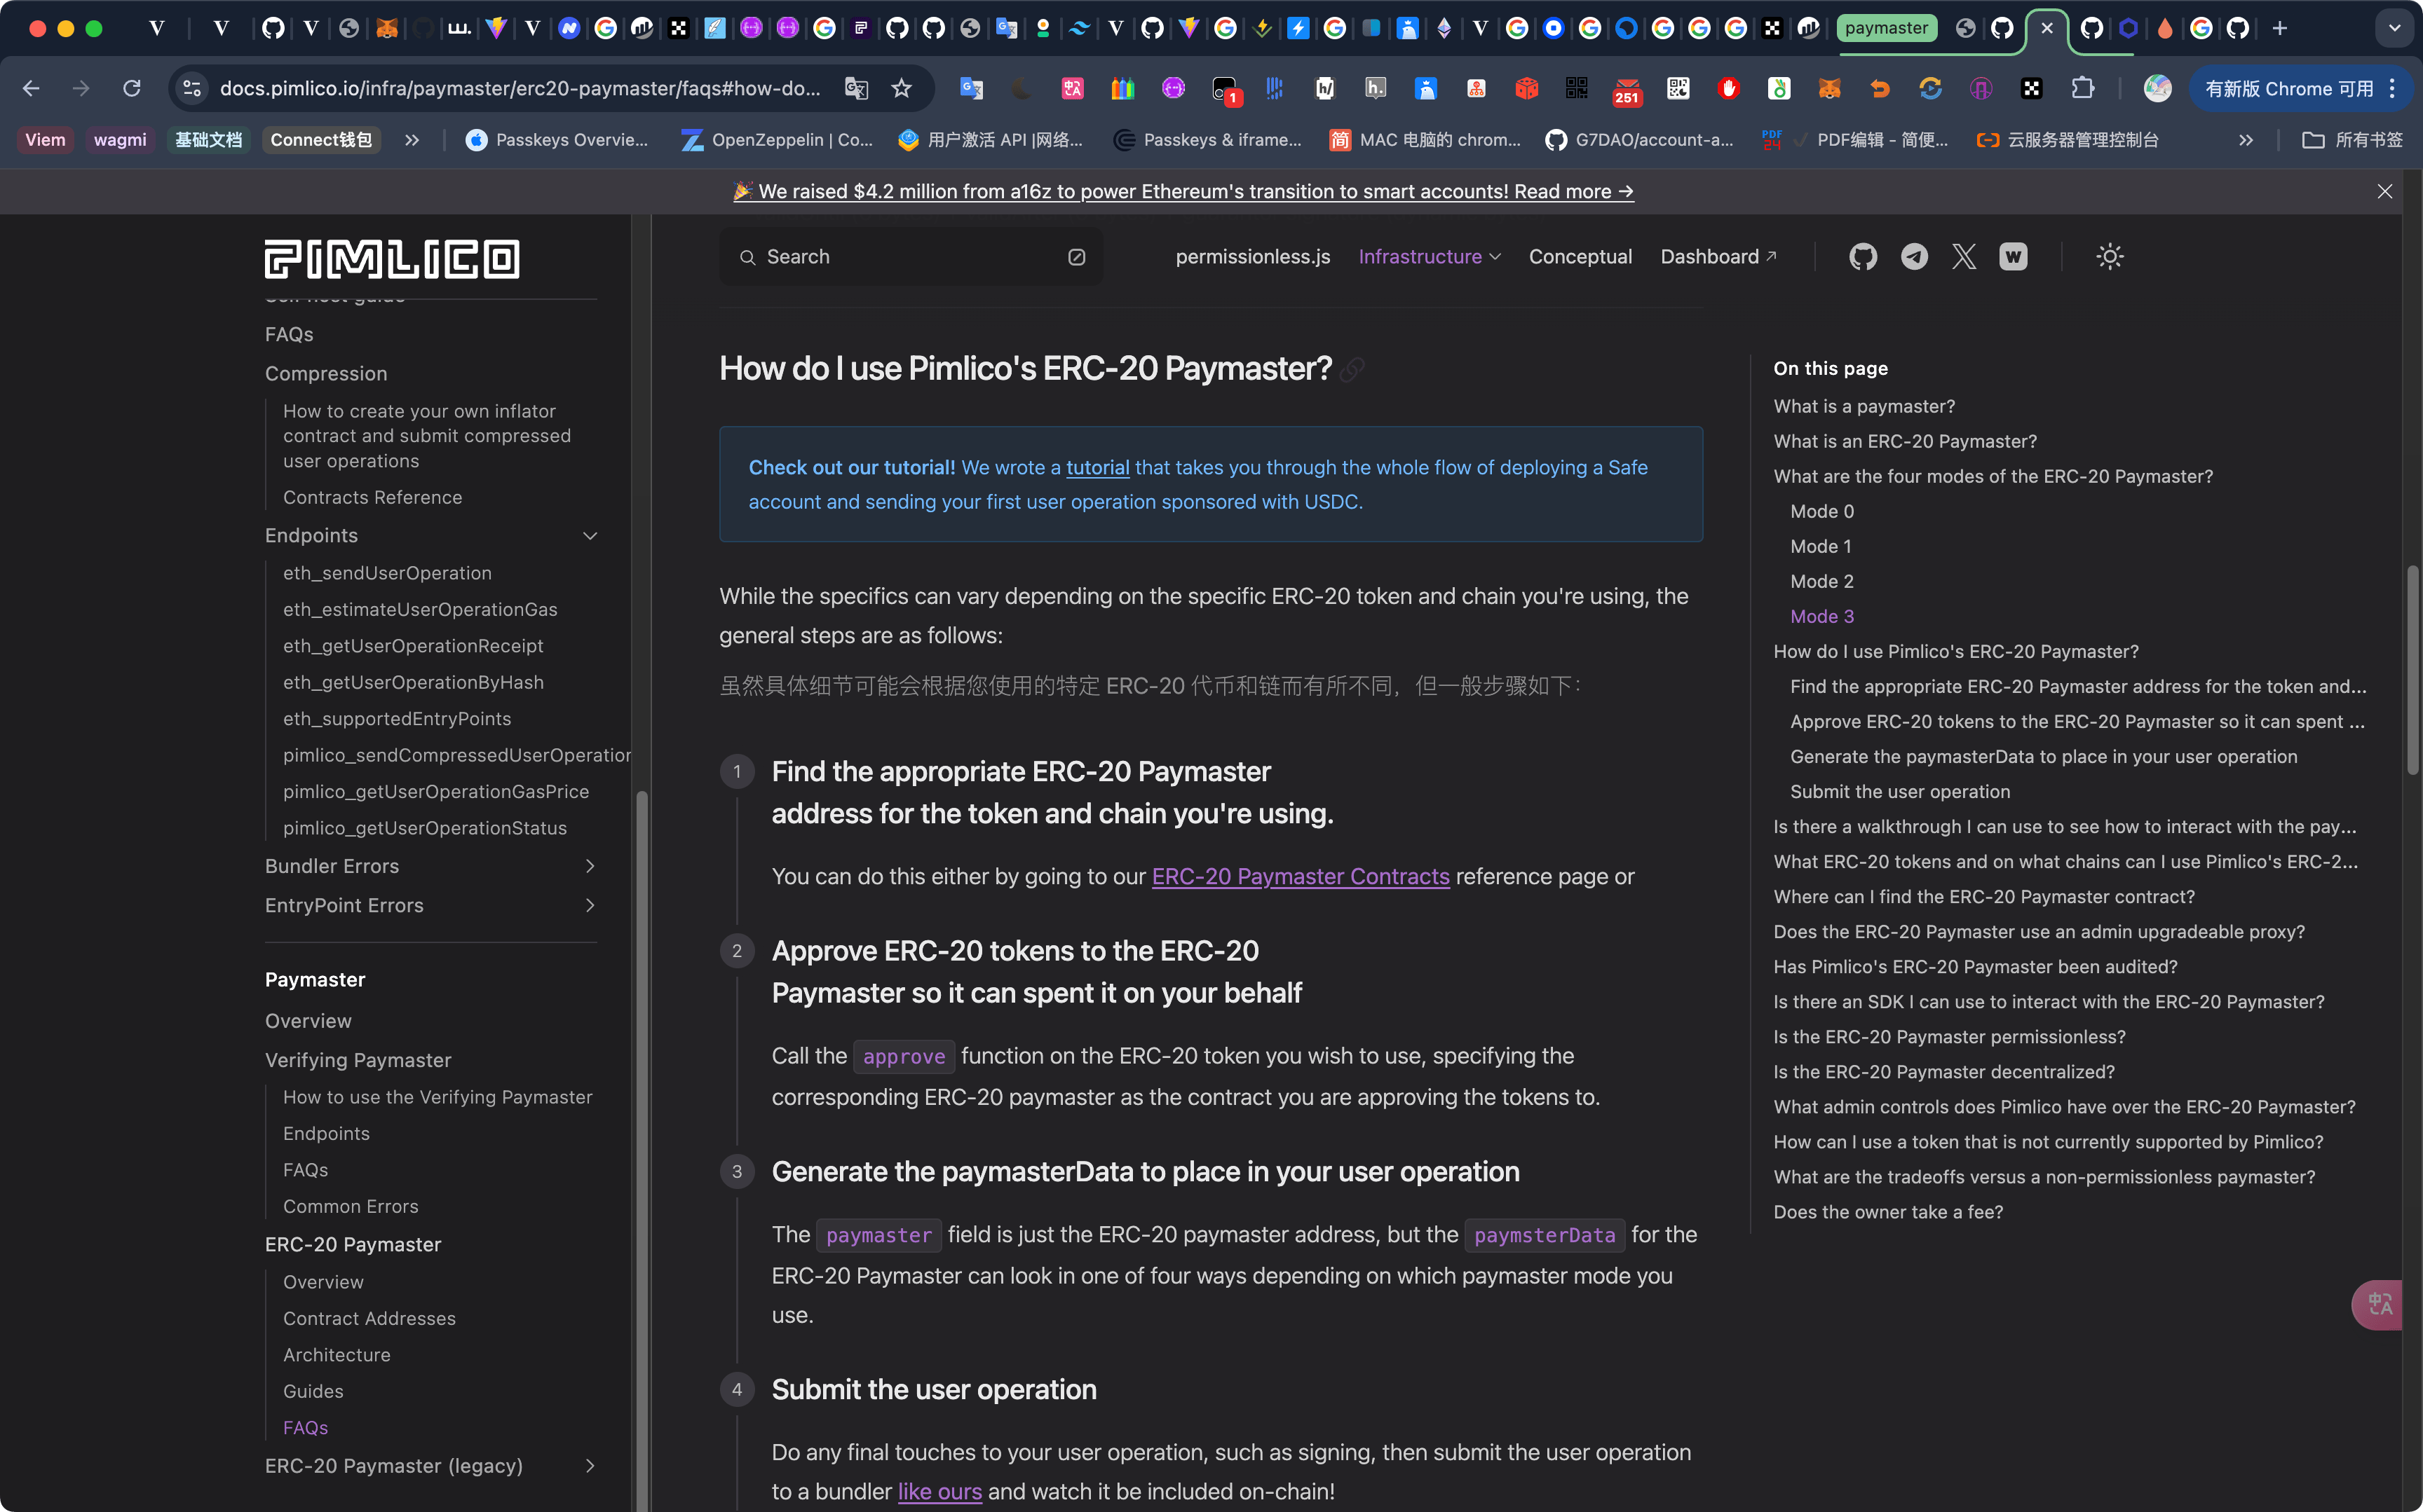This screenshot has width=2423, height=1512.
Task: Open Contracts Reference in sidebar
Action: tap(372, 497)
